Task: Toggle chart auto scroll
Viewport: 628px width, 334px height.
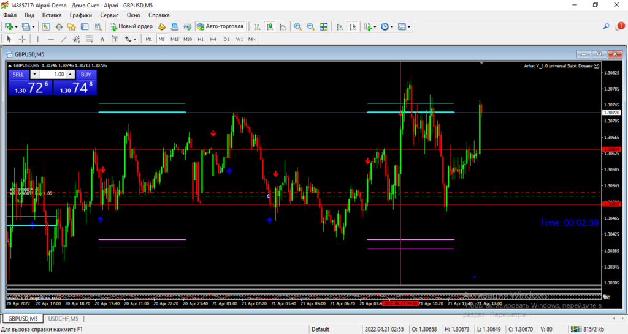Action: click(340, 27)
